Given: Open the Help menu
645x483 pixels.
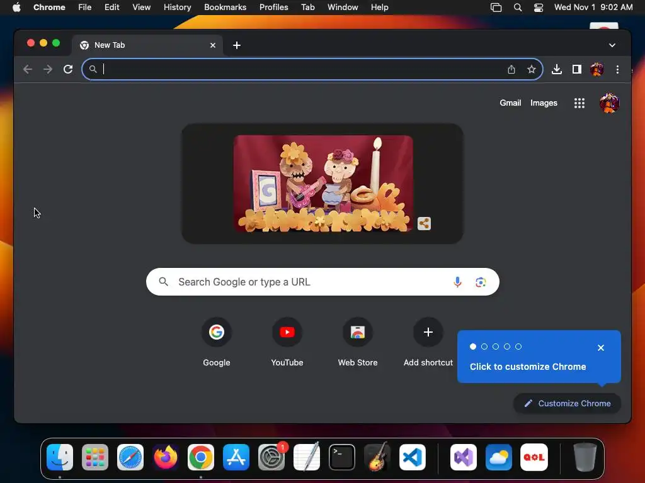Looking at the screenshot, I should point(379,7).
